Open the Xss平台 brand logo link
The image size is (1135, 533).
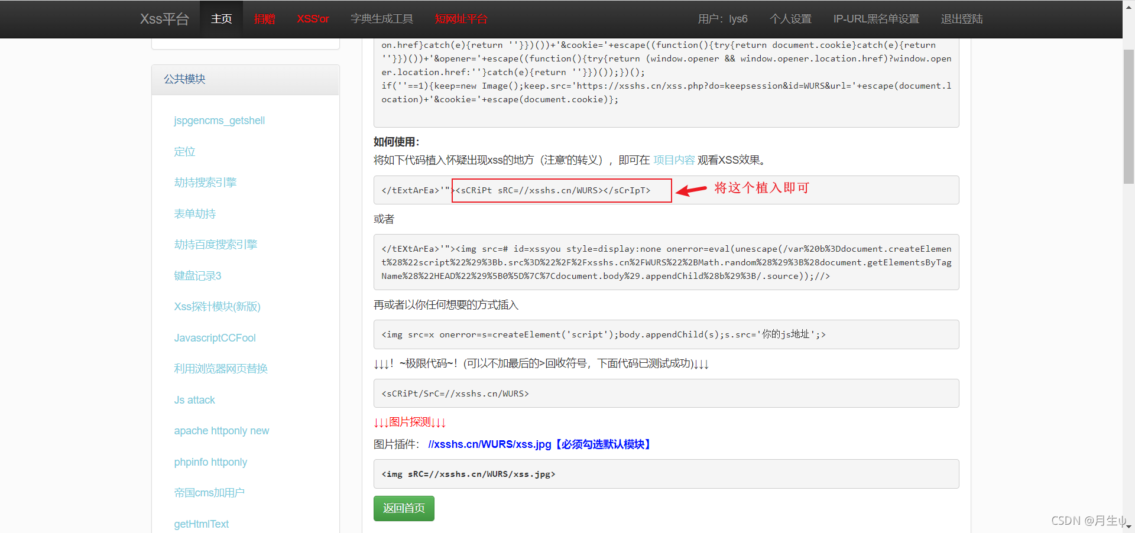click(164, 19)
